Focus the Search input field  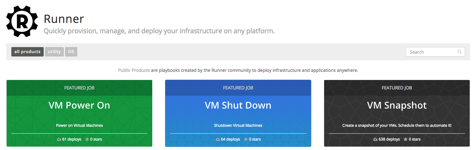[x=435, y=52]
